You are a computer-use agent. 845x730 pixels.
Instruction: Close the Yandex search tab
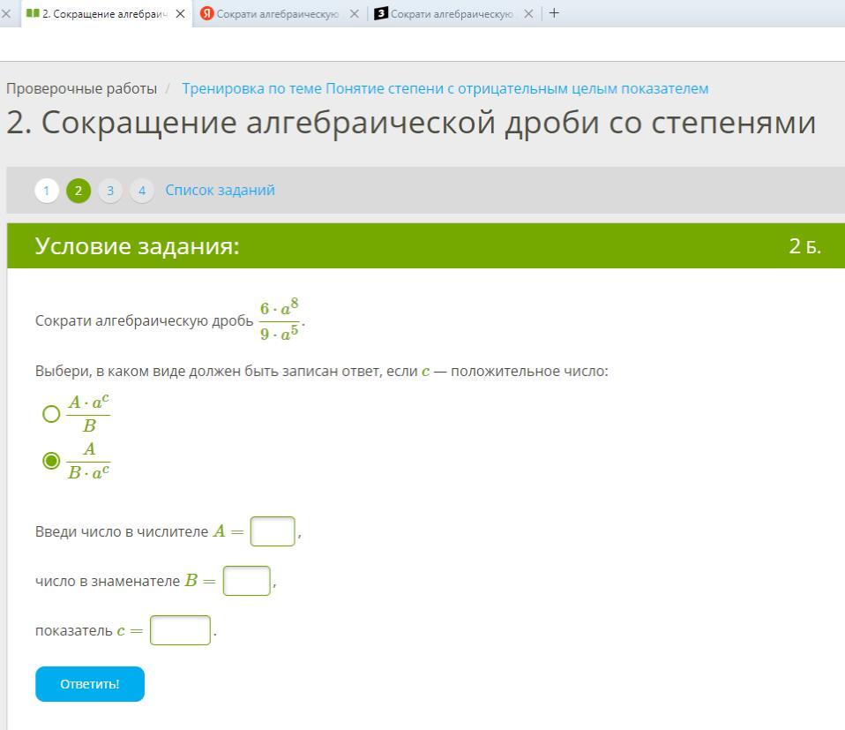(x=354, y=14)
